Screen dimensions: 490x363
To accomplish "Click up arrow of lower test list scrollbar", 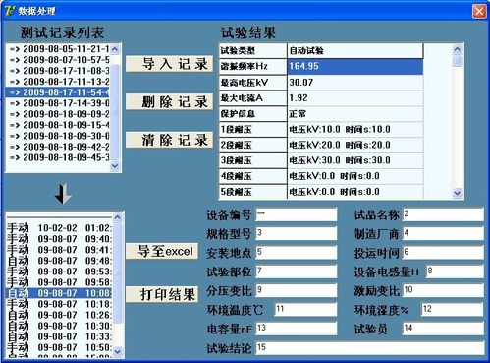I will click(118, 217).
